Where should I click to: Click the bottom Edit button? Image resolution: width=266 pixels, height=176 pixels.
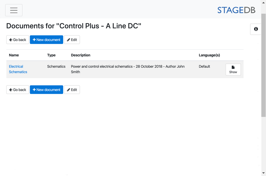pos(72,90)
